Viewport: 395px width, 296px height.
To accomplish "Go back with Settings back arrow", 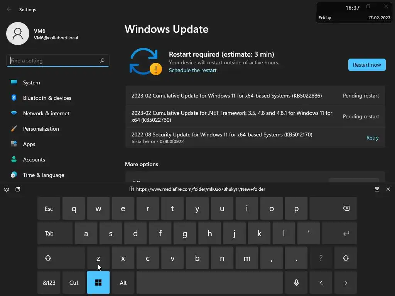I will (9, 9).
